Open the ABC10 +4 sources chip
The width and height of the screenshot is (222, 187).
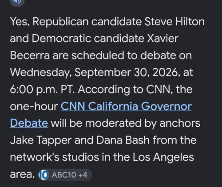coord(65,175)
